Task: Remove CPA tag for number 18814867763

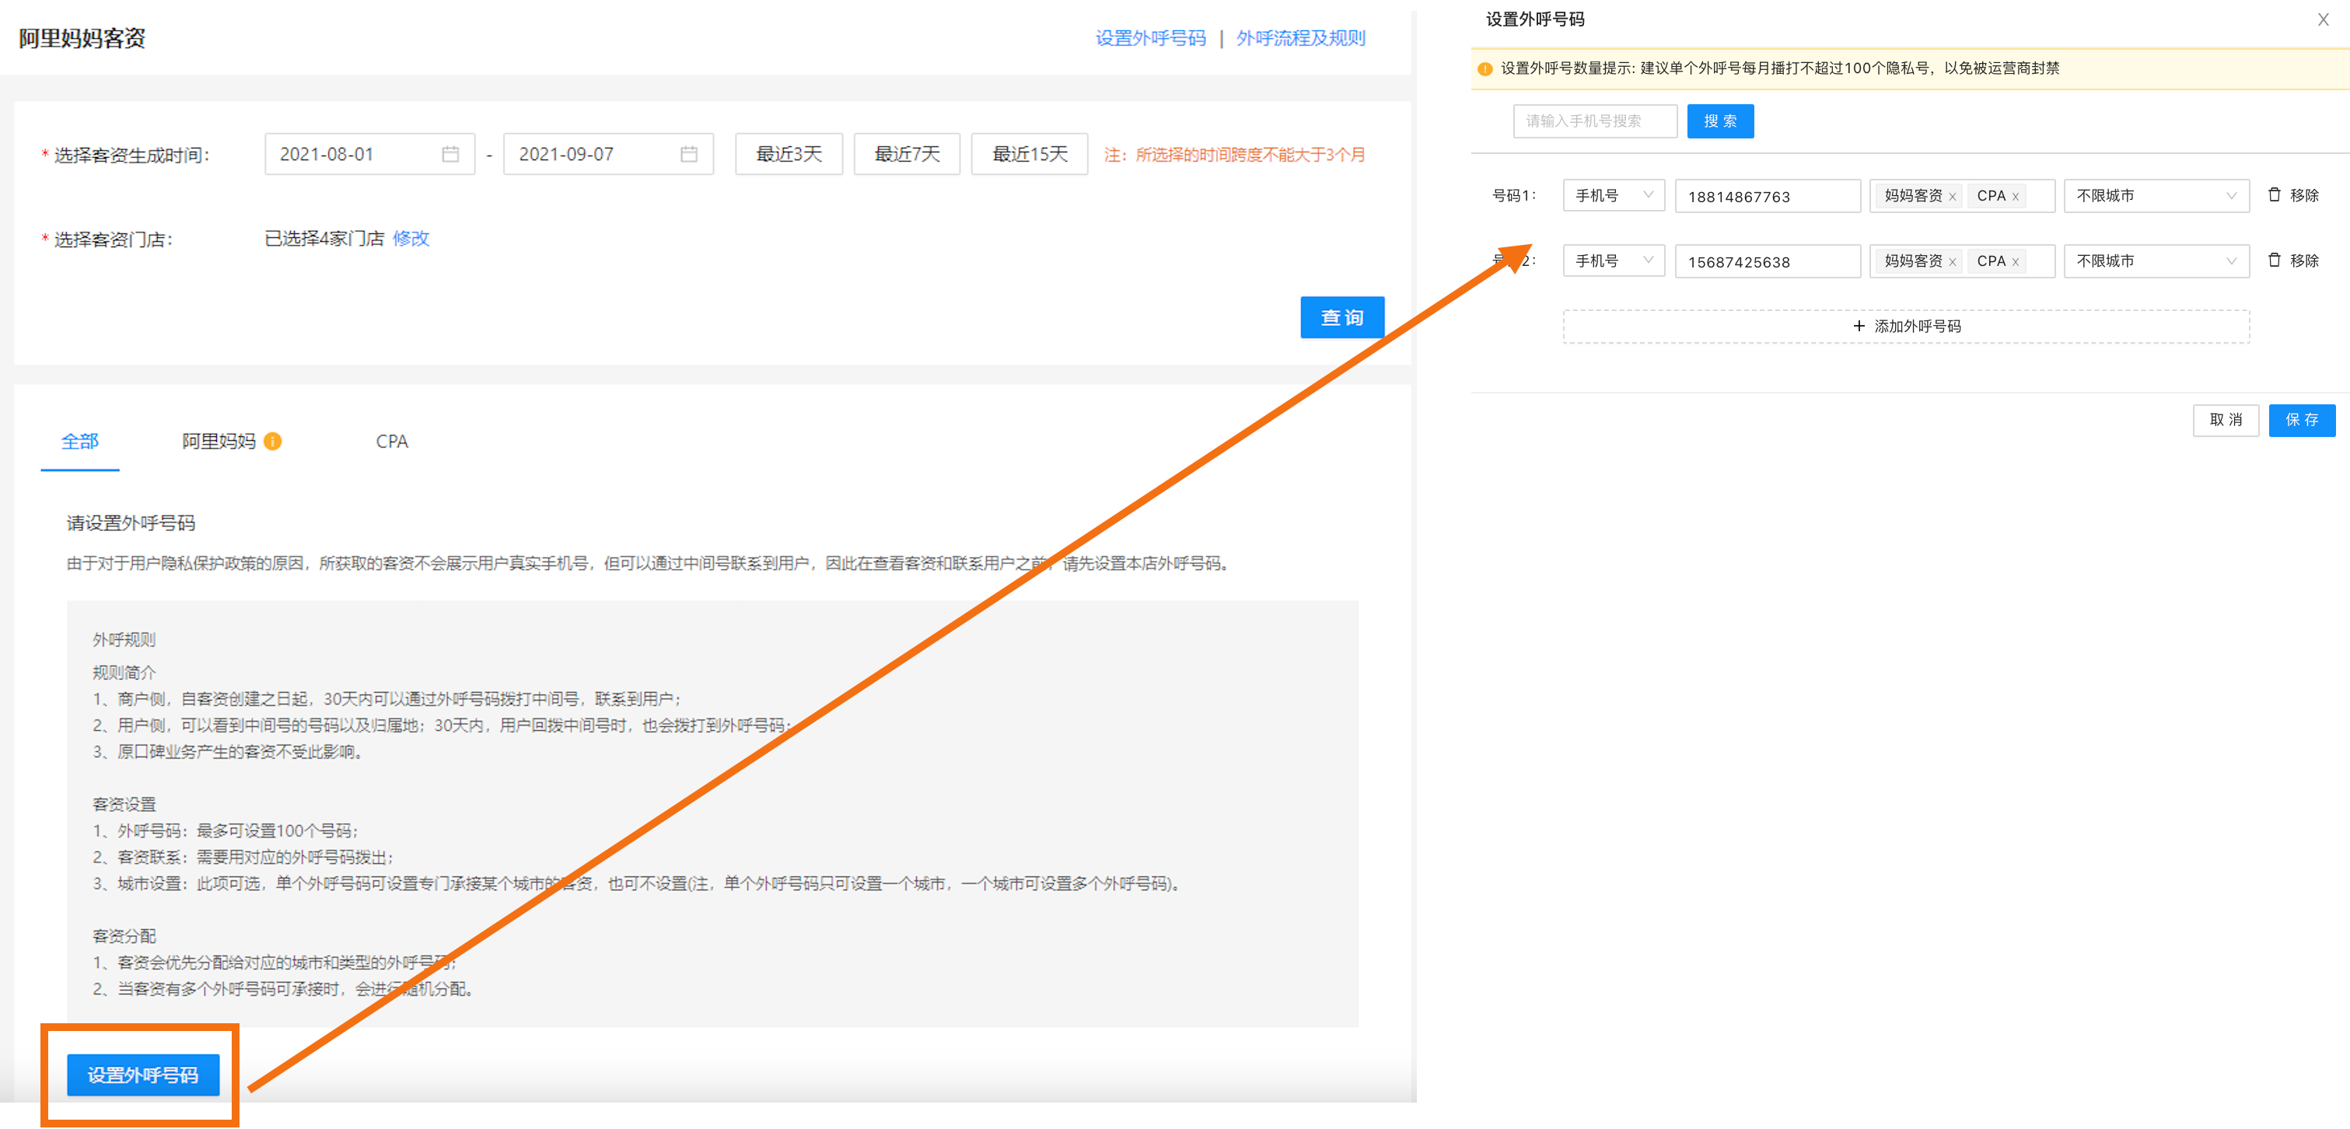Action: [2015, 197]
